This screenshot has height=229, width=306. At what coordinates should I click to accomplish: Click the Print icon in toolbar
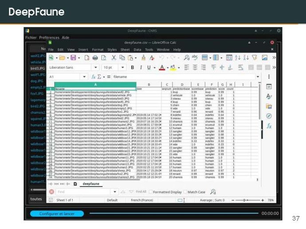[x=95, y=58]
